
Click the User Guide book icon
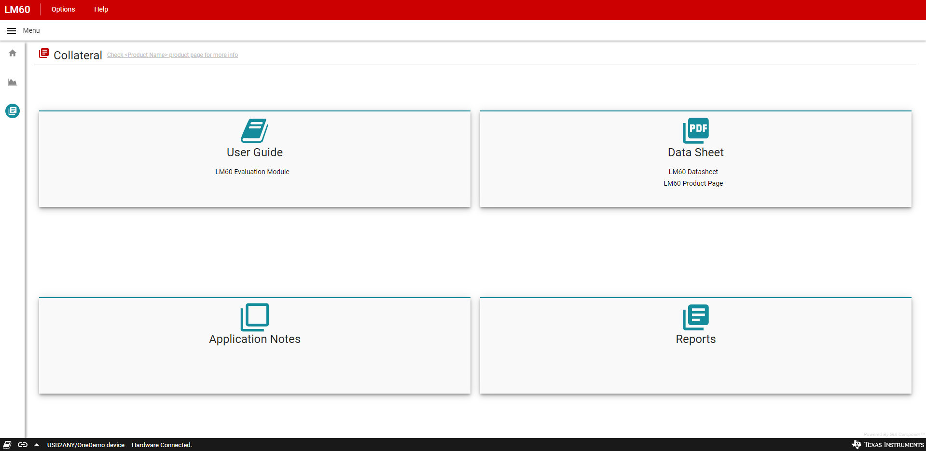[x=254, y=131]
